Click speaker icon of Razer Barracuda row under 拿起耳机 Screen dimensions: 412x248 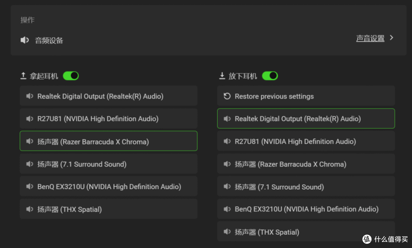point(30,141)
